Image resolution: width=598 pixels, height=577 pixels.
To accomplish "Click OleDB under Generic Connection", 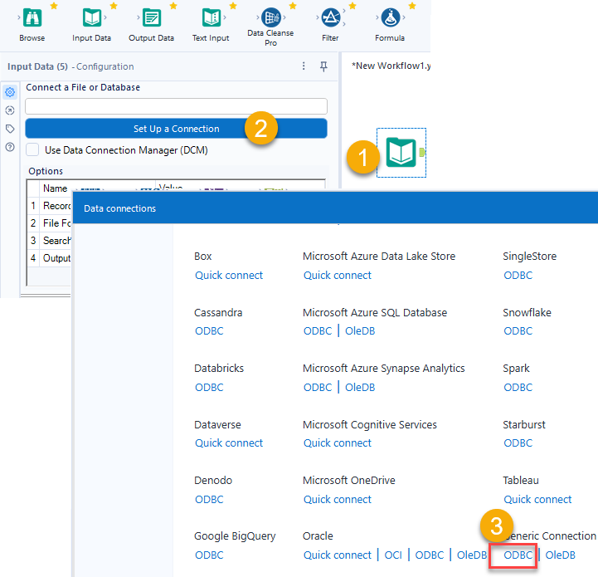I will pyautogui.click(x=560, y=555).
